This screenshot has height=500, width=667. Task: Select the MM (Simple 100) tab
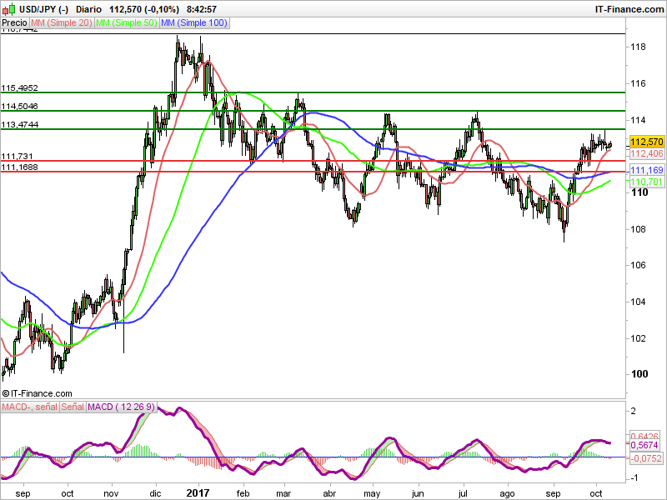(194, 23)
